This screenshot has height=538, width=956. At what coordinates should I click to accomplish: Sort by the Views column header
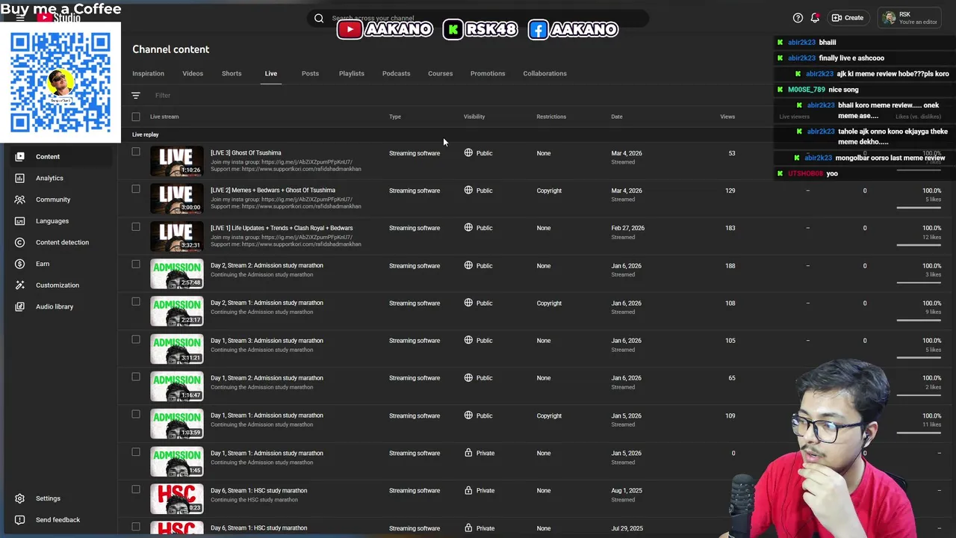click(727, 117)
